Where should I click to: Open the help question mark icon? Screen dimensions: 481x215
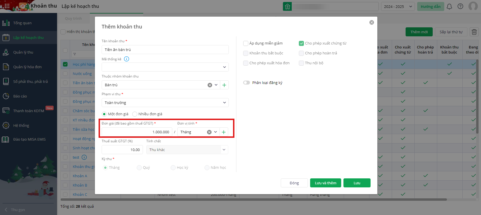460,6
